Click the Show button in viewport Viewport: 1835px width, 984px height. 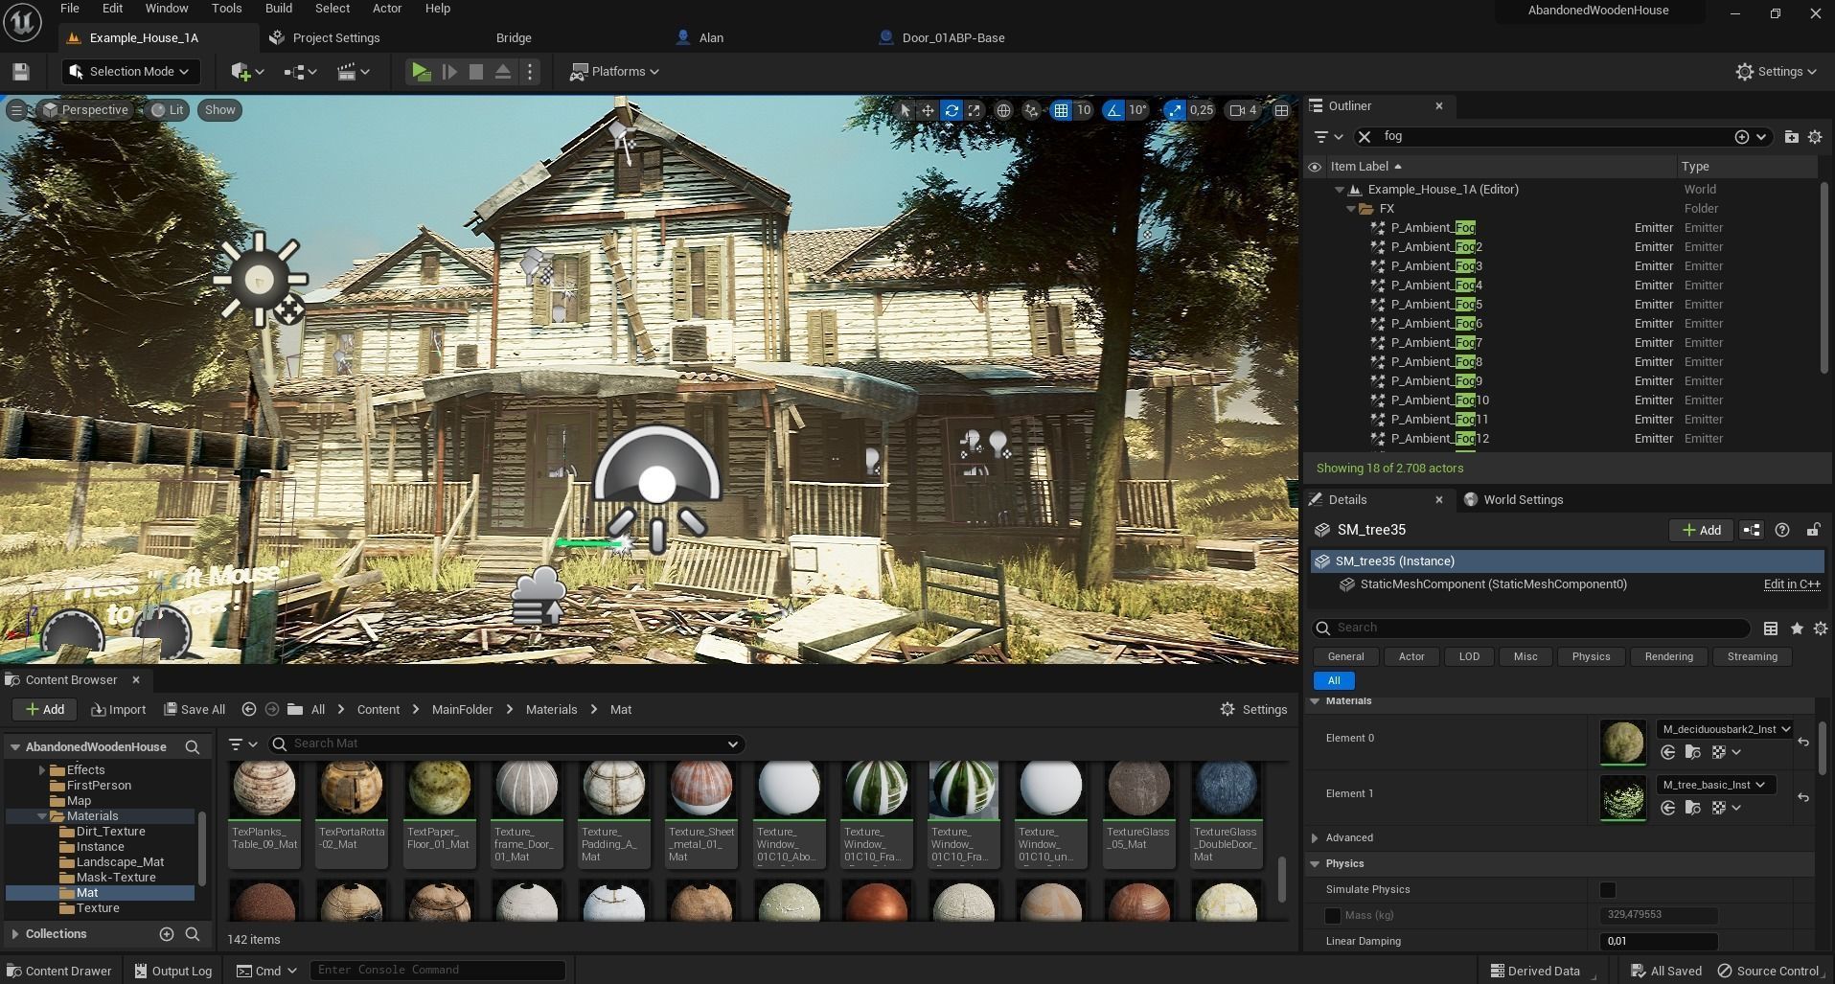click(x=219, y=110)
